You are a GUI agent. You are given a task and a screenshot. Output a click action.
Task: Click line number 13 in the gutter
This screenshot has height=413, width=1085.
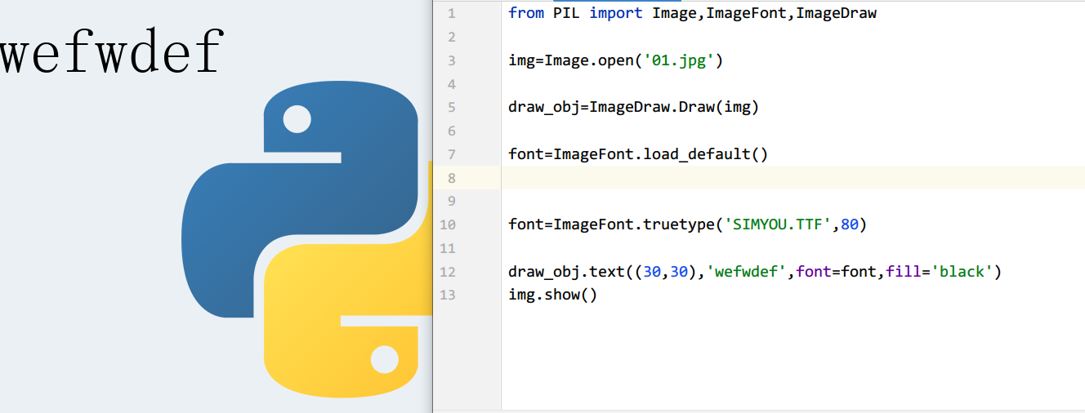448,295
